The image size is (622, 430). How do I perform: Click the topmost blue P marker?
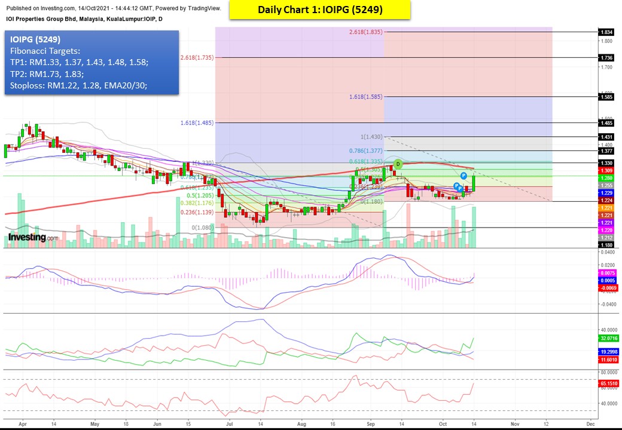[x=464, y=176]
